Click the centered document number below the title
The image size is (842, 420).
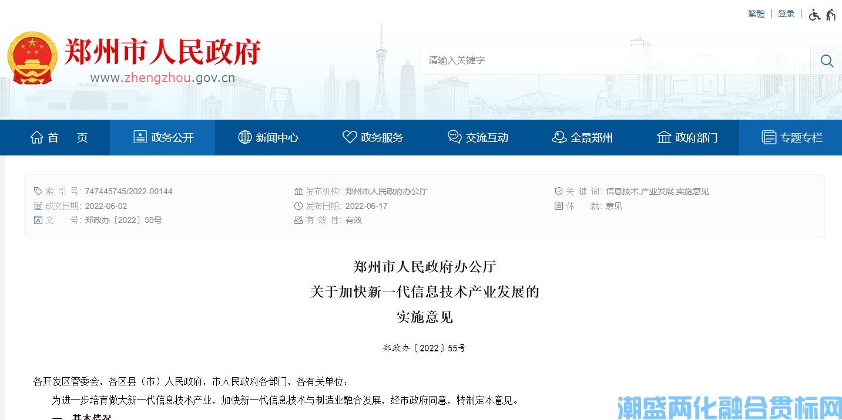[x=425, y=348]
